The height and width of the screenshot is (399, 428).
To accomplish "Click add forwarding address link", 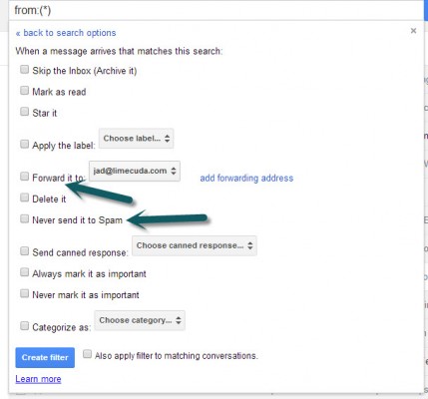I will pyautogui.click(x=246, y=179).
